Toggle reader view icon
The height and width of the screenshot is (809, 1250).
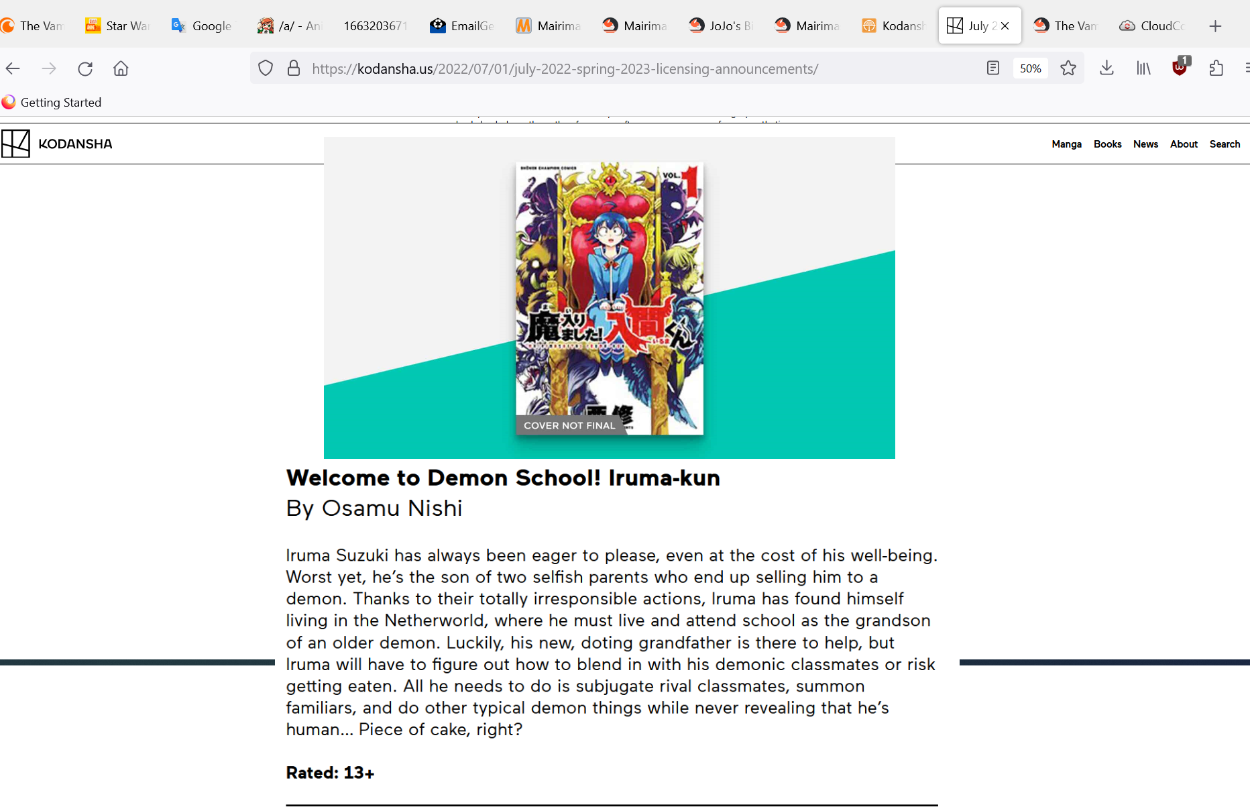coord(993,68)
